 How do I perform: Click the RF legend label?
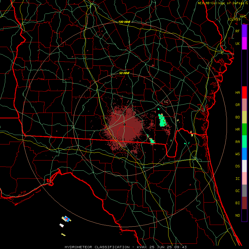(x=237, y=31)
